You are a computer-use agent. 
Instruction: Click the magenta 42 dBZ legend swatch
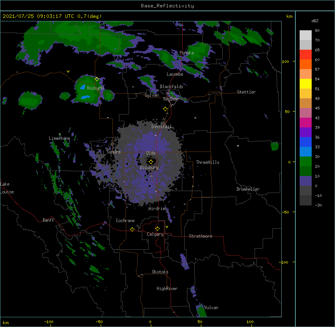(305, 122)
